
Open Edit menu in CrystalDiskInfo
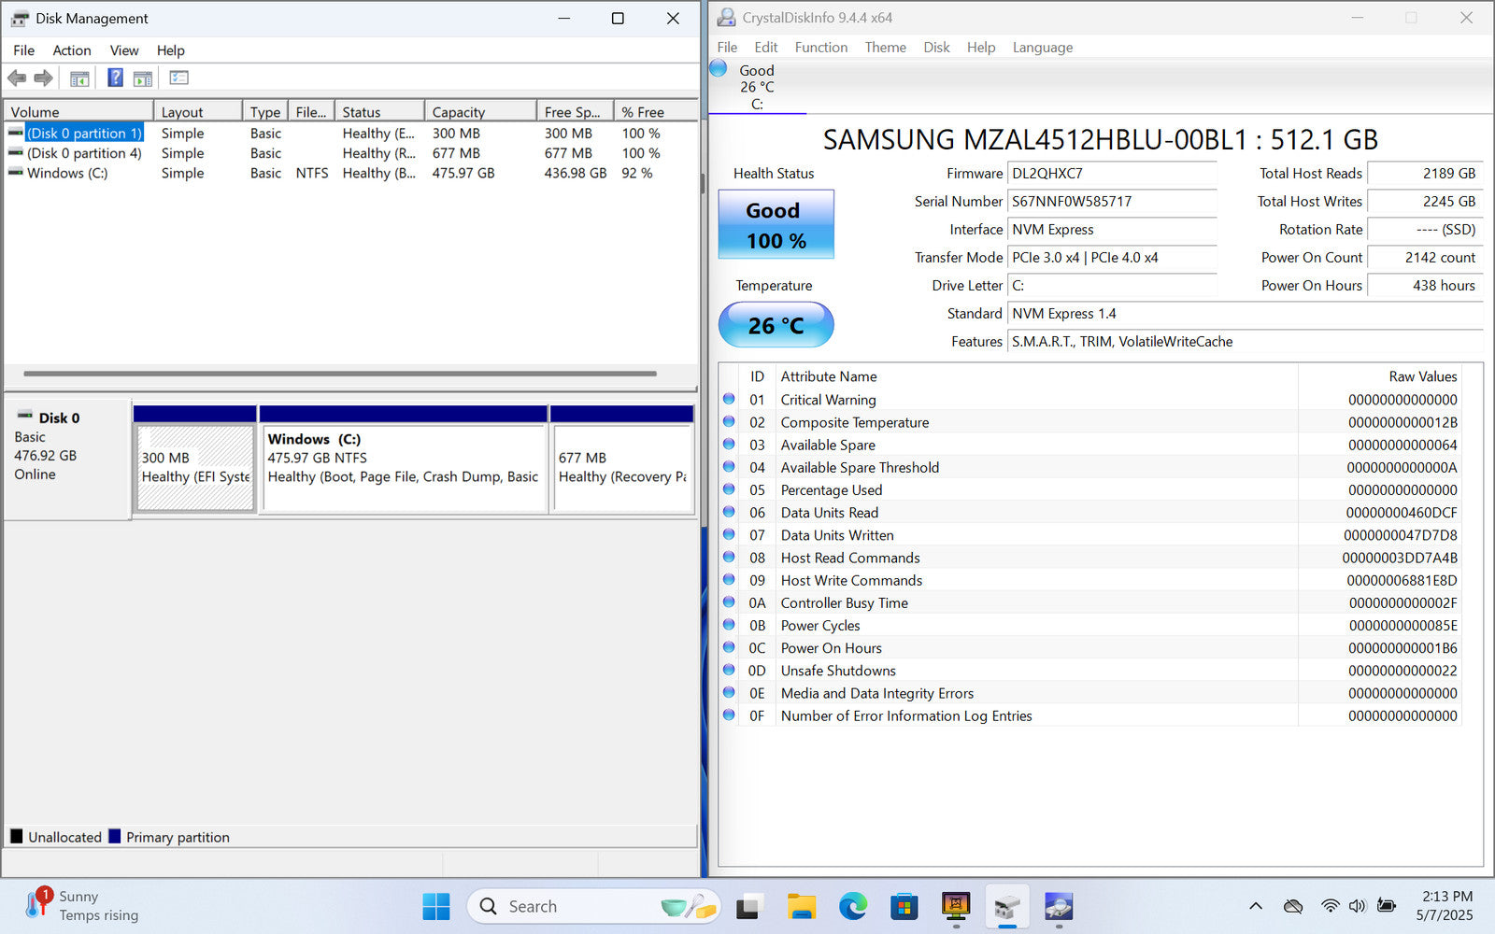coord(766,47)
